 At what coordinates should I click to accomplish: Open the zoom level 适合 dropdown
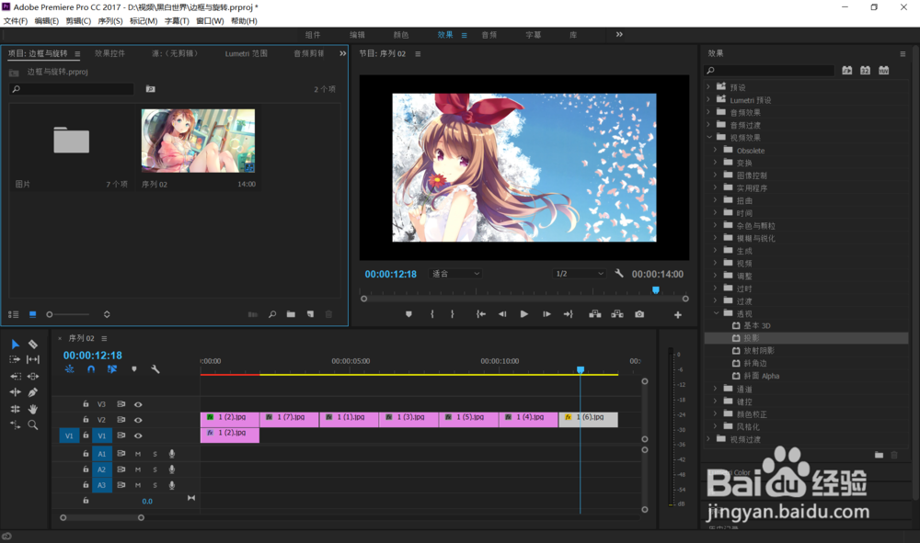pyautogui.click(x=456, y=274)
